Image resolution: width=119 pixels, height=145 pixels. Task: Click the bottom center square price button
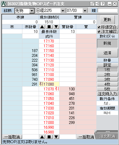49,137
